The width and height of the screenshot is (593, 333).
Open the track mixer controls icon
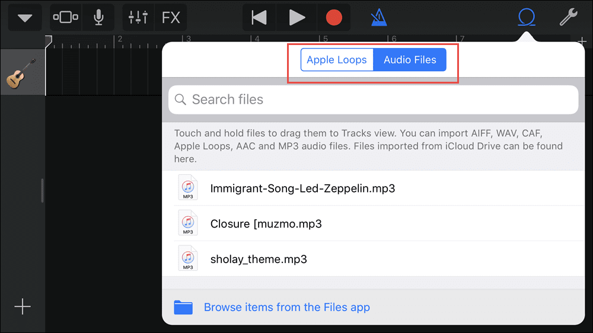click(x=138, y=17)
